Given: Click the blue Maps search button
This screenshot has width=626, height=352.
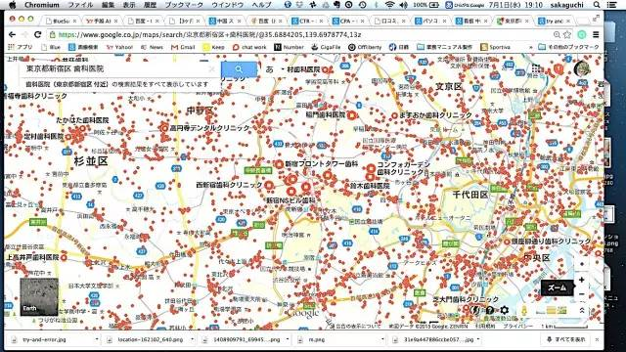Looking at the screenshot, I should click(239, 69).
